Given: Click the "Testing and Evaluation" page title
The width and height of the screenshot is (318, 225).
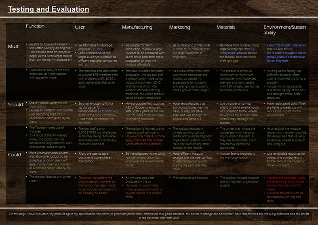Looking at the screenshot, I should [48, 9].
